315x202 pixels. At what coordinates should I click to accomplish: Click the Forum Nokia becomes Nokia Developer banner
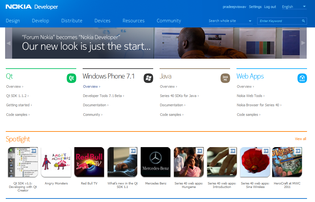[156, 43]
